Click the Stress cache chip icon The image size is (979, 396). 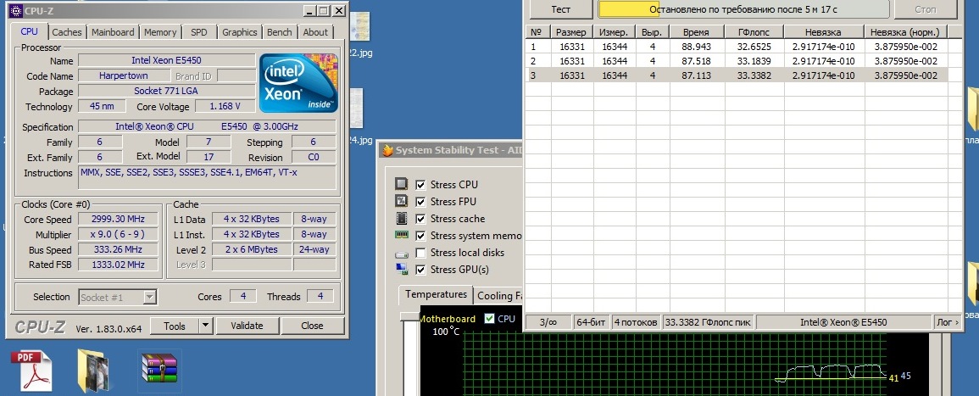[x=402, y=219]
